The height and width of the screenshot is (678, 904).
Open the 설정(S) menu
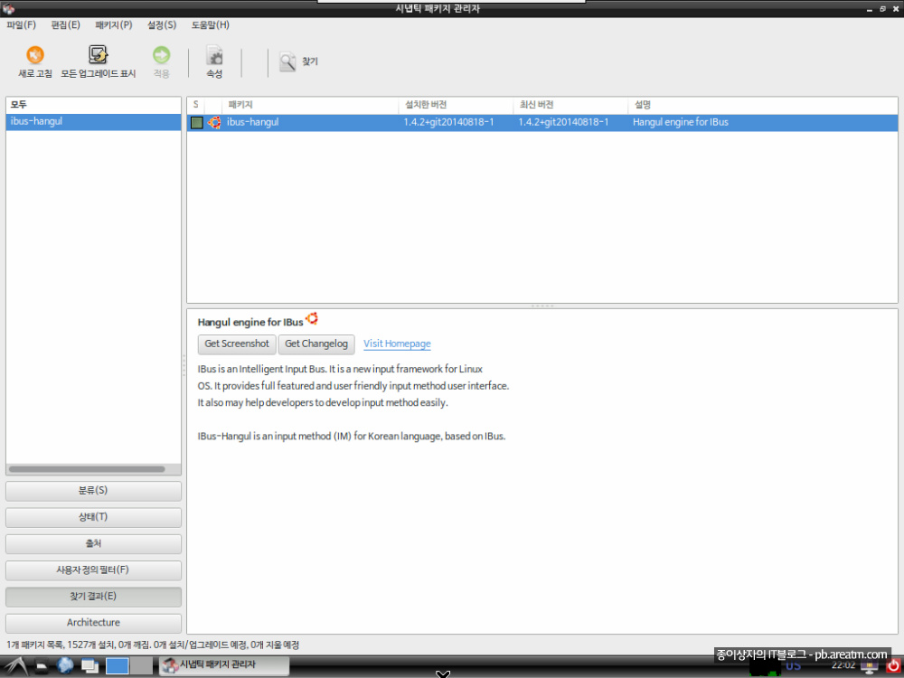(162, 24)
